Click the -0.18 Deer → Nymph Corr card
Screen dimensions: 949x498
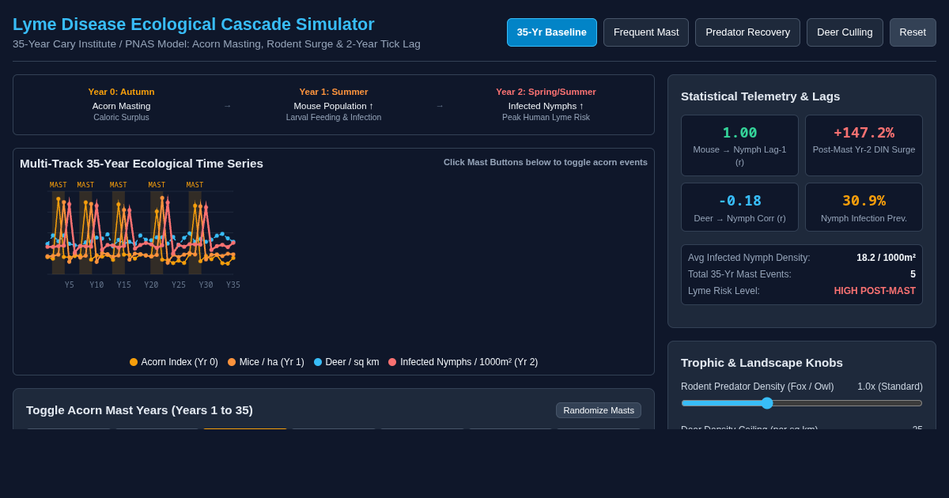[x=739, y=207]
